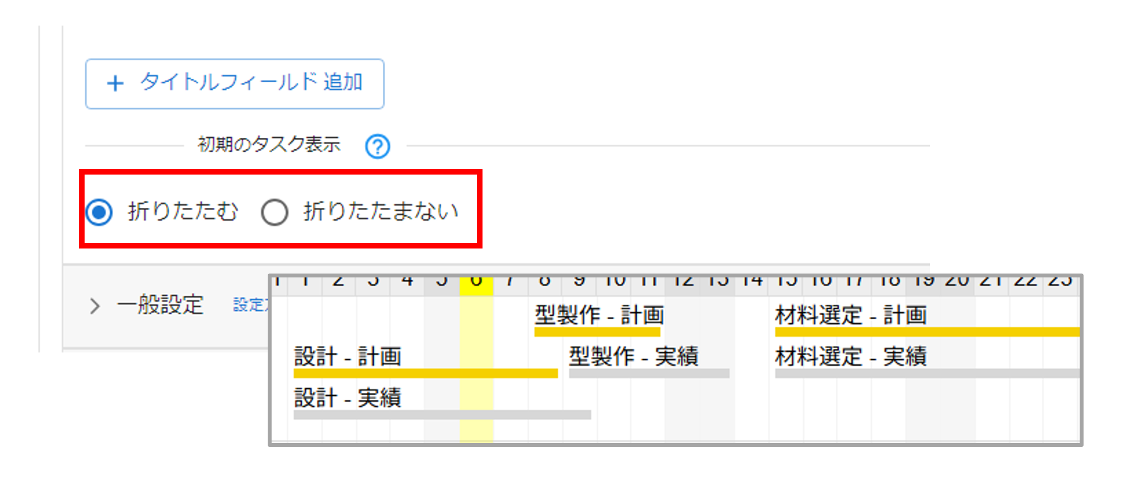Click the 設計 - 計画 yellow task bar

click(x=426, y=373)
